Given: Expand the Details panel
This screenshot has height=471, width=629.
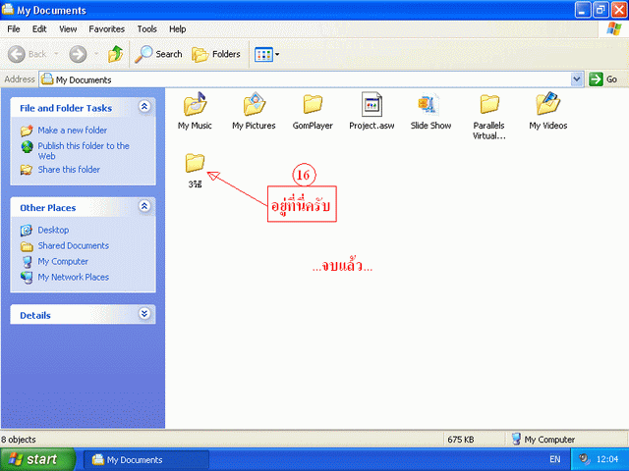Looking at the screenshot, I should (144, 314).
